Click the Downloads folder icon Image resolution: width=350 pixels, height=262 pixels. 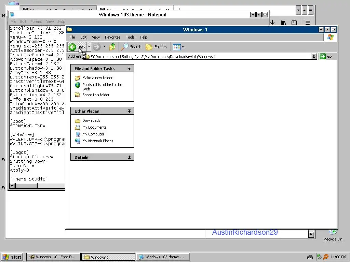78,121
